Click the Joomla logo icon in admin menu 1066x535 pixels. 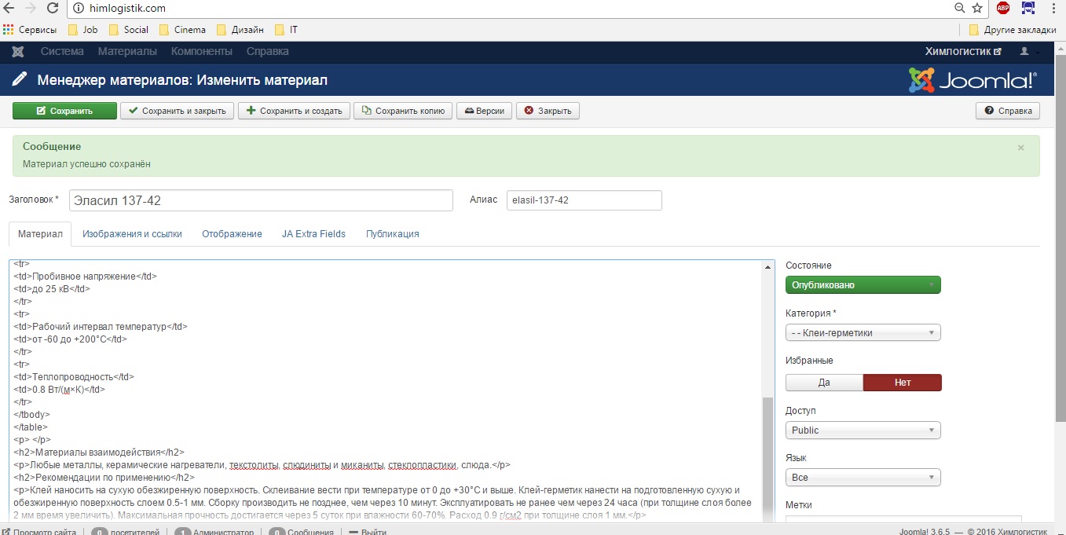click(x=18, y=52)
